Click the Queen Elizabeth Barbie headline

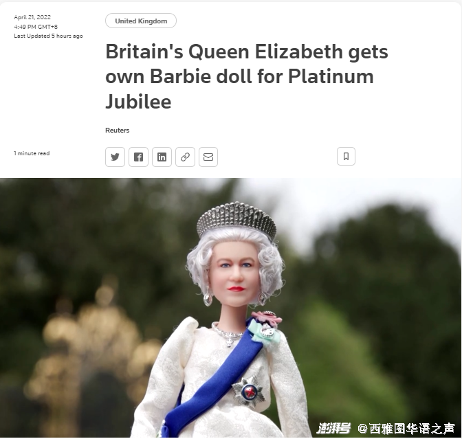(x=247, y=76)
